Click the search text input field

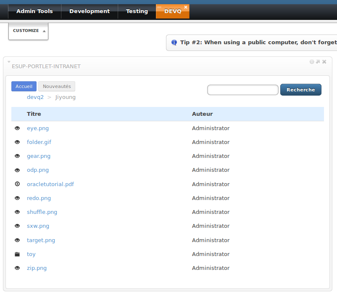(242, 90)
